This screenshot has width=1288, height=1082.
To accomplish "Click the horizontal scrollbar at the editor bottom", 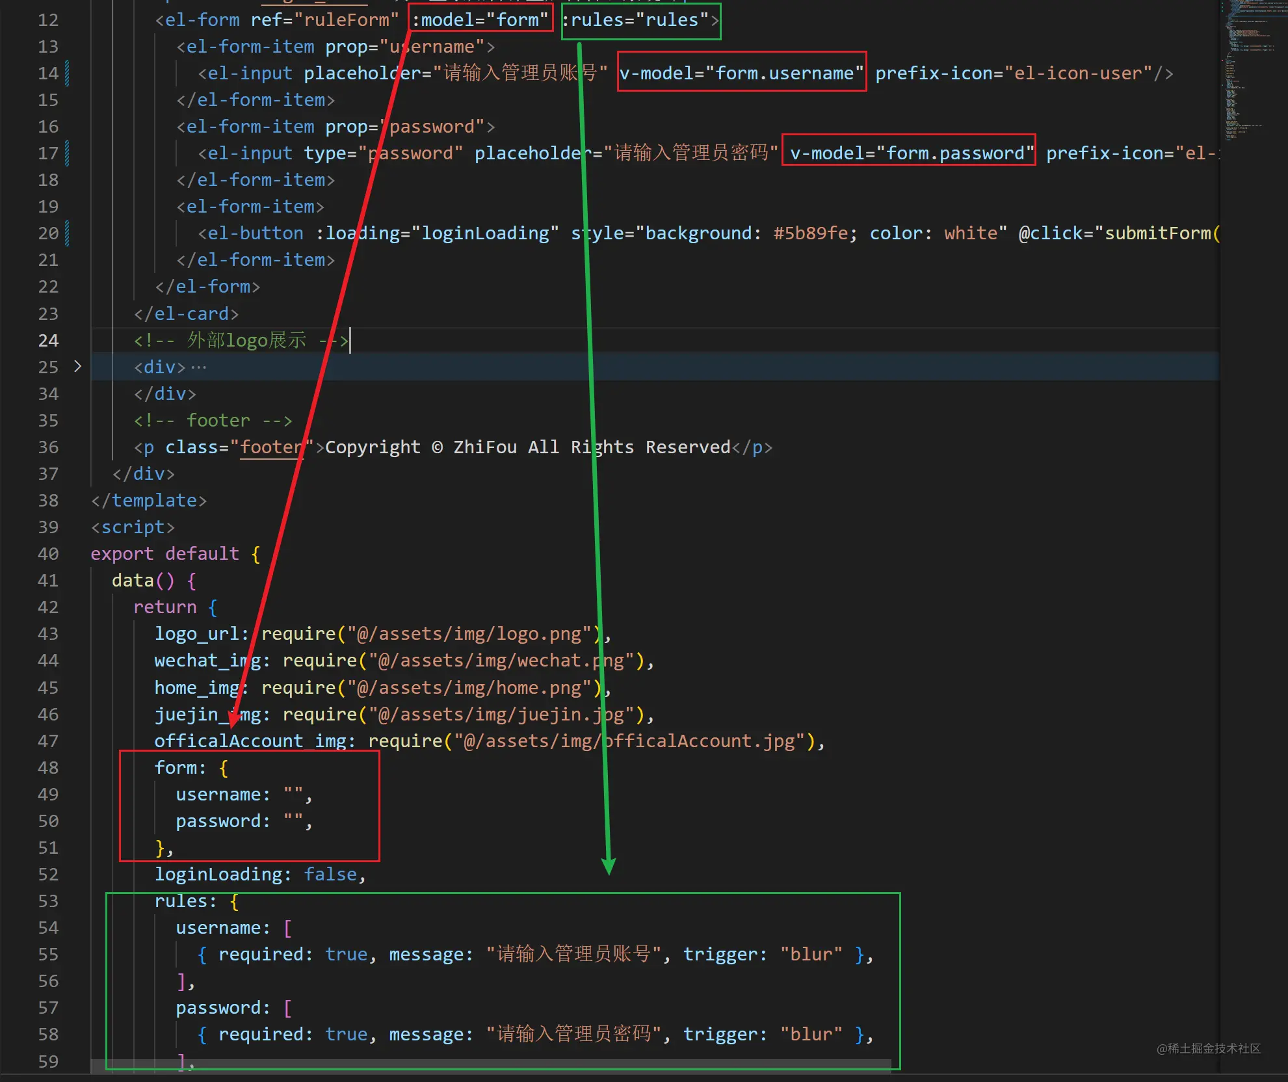I will pos(491,1064).
